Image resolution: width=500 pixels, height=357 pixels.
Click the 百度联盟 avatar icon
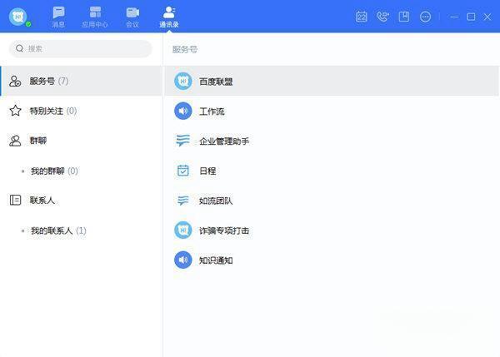tap(183, 82)
